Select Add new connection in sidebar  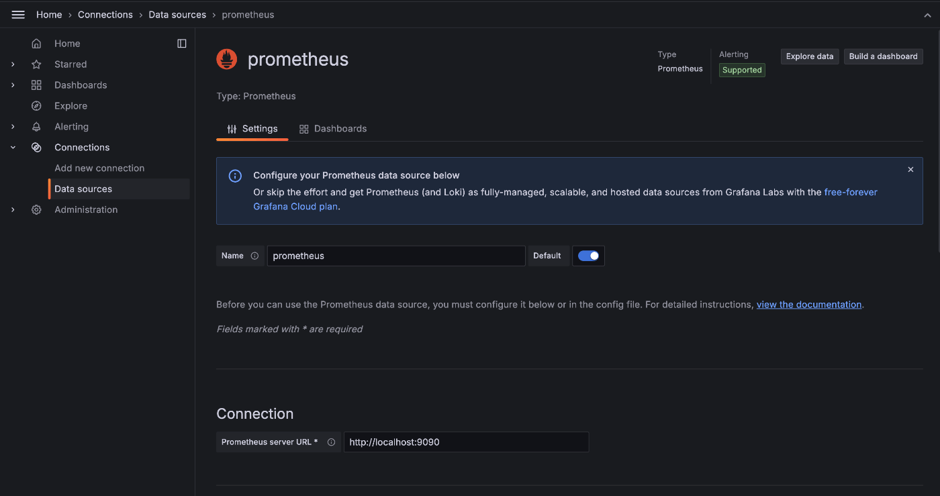[99, 168]
